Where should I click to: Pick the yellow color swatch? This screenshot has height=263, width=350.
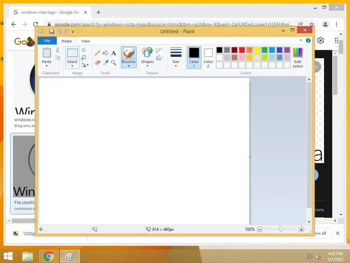click(257, 50)
